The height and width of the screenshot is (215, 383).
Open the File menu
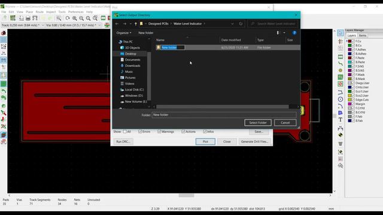coord(4,12)
